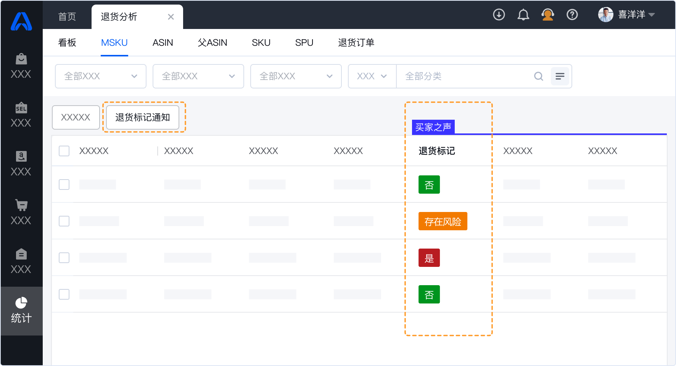Switch to the 退货订单 tab
676x366 pixels.
[356, 43]
